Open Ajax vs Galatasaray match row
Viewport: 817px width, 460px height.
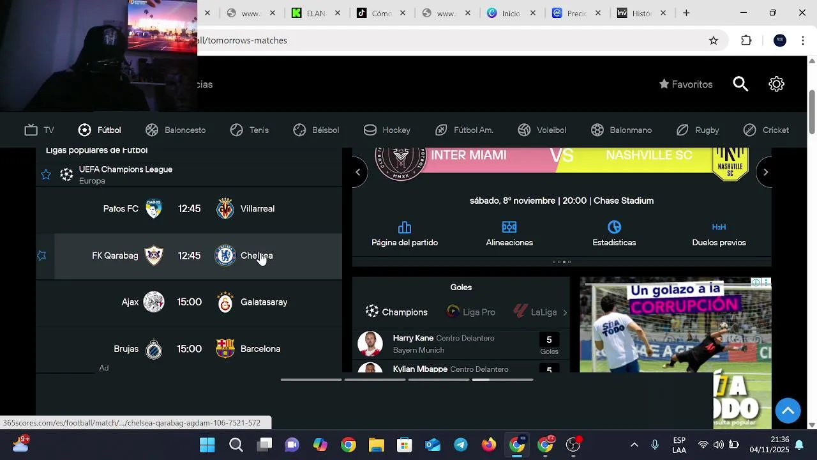tap(189, 302)
